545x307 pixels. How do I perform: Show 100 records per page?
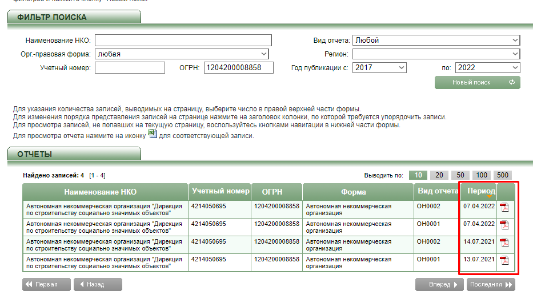tap(482, 175)
